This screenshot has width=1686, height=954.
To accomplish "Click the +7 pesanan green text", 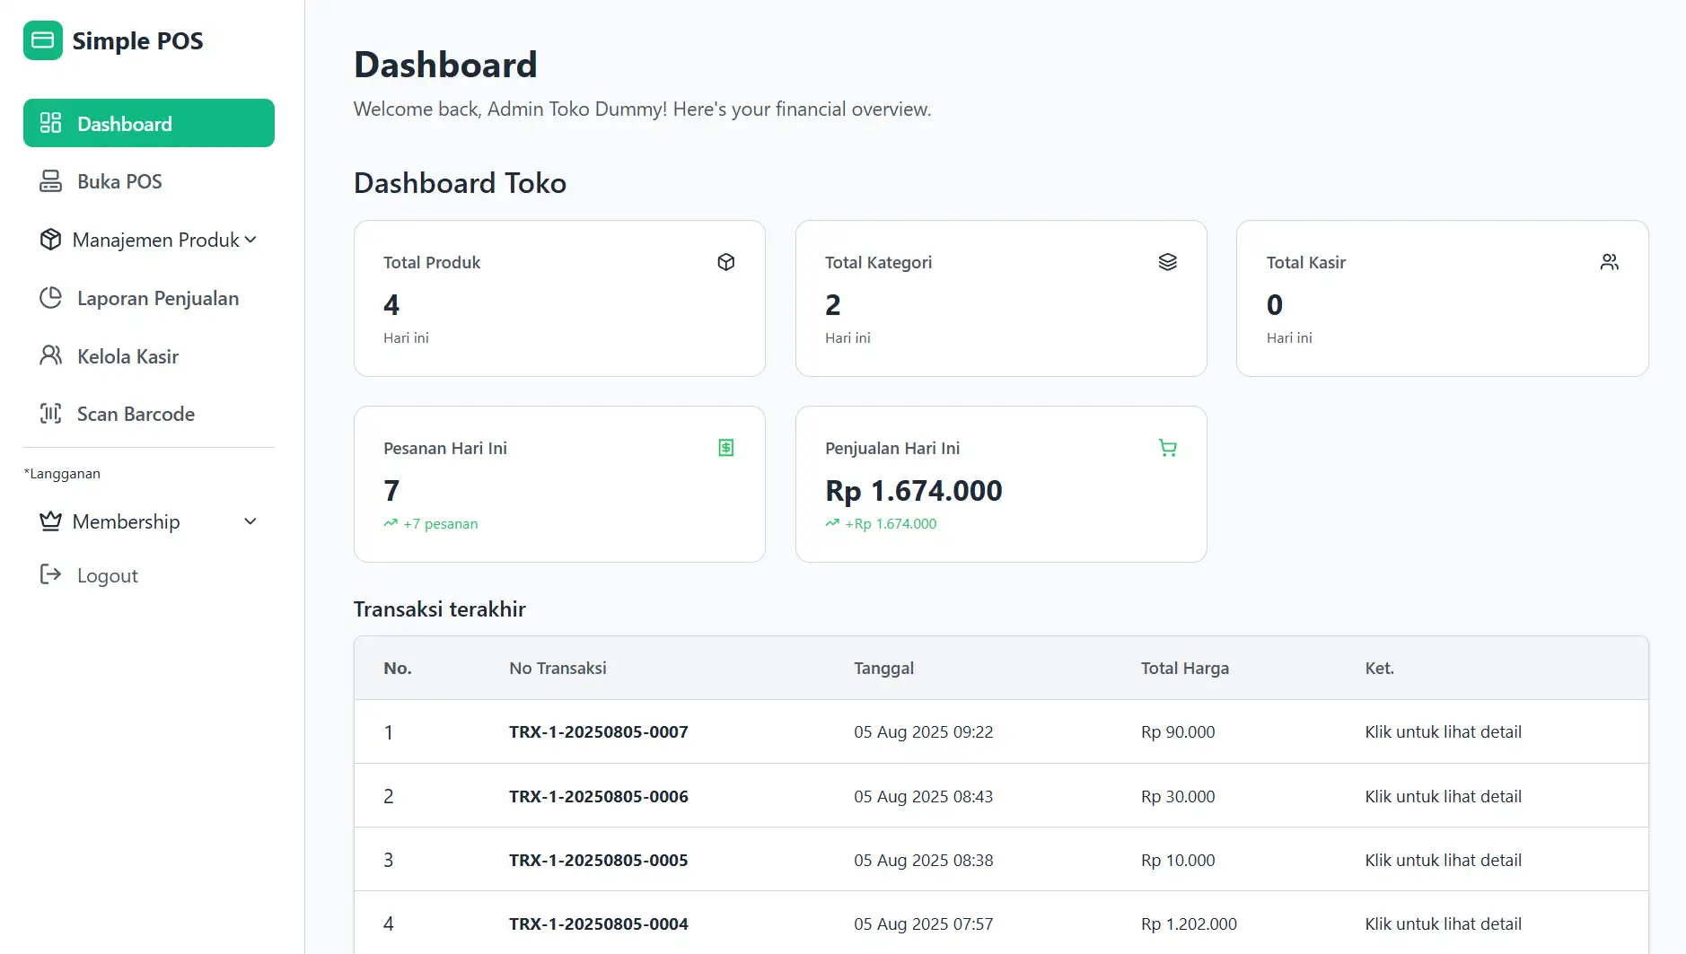I will pos(440,523).
